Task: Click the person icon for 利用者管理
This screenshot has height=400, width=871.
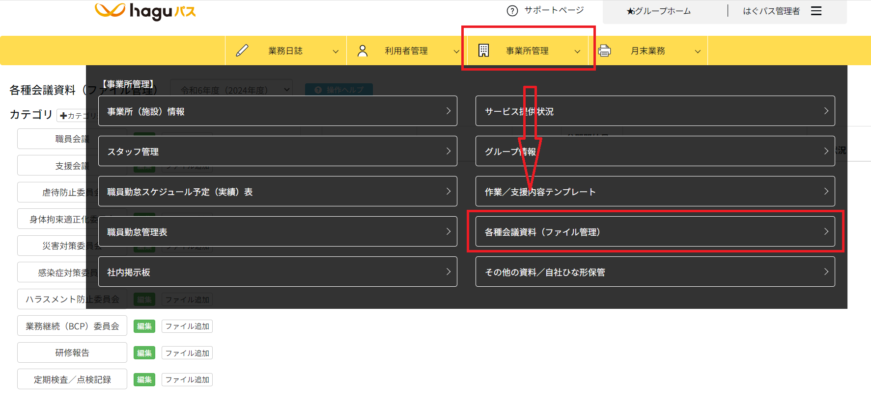Action: pos(363,50)
